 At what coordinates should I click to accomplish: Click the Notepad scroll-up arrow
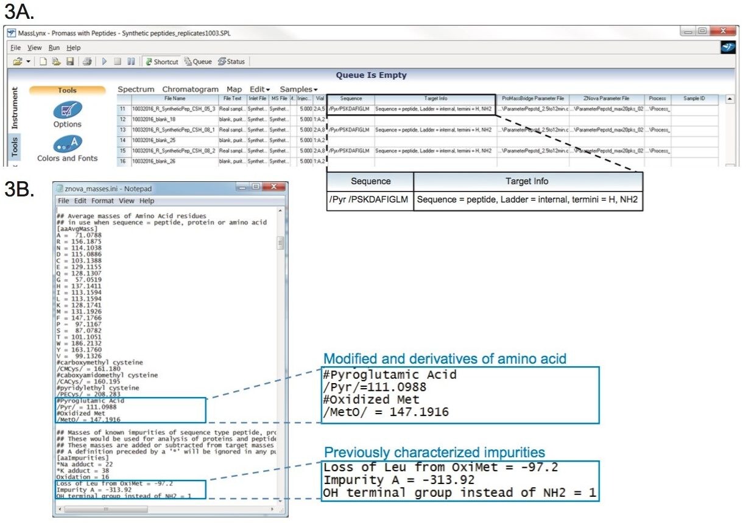[280, 211]
